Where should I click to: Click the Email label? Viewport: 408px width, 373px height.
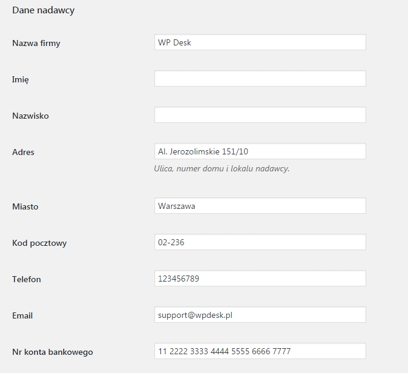click(22, 315)
